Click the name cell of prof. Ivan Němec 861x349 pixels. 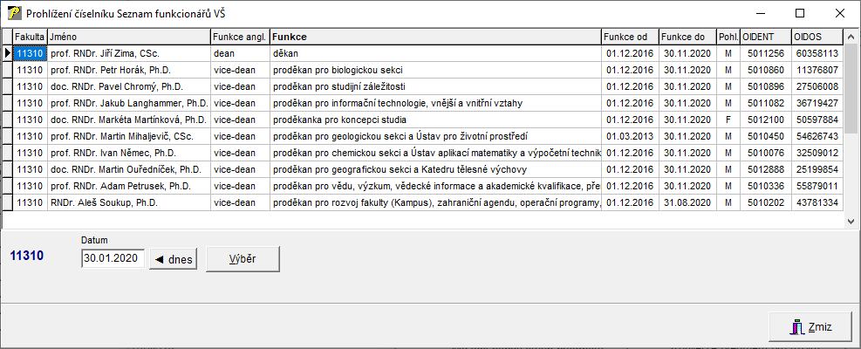[x=128, y=153]
